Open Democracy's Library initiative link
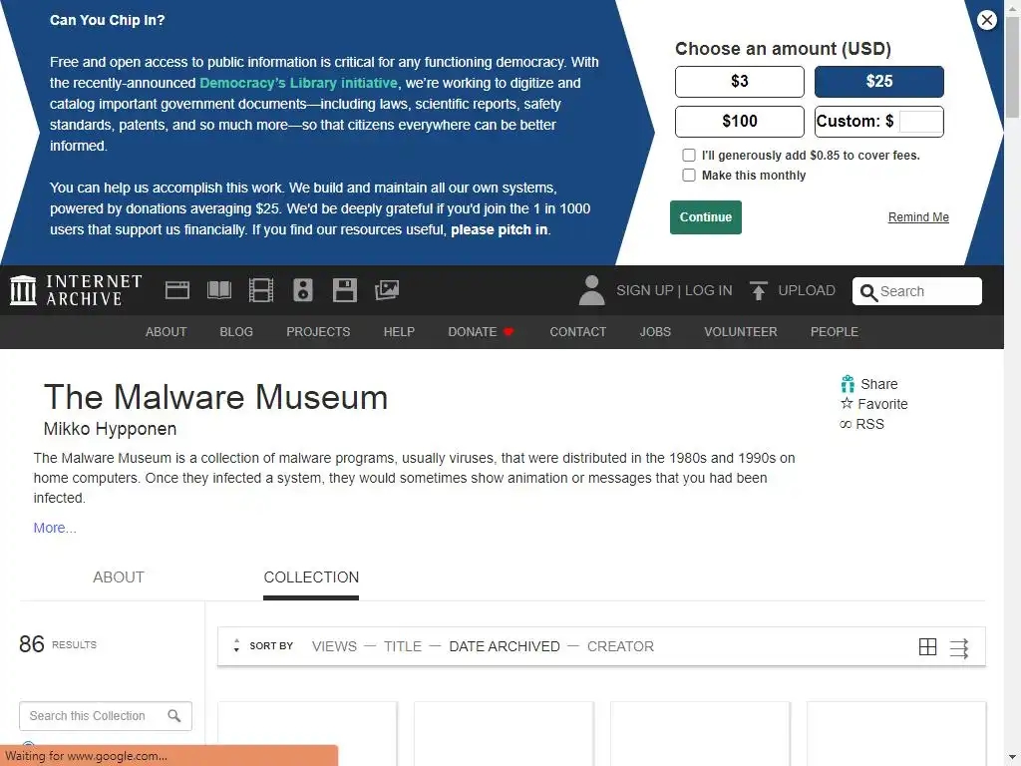 tap(298, 83)
